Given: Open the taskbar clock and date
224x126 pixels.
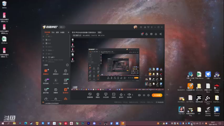Looking at the screenshot, I should click(x=213, y=123).
